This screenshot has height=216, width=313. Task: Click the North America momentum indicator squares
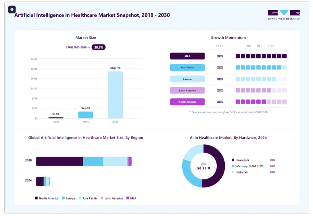[x=261, y=102]
